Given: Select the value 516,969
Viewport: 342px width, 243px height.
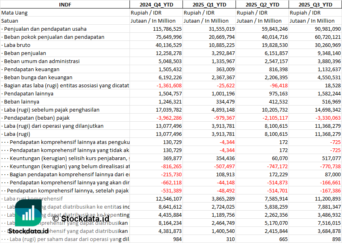Looking at the screenshot, I should click(331, 101).
